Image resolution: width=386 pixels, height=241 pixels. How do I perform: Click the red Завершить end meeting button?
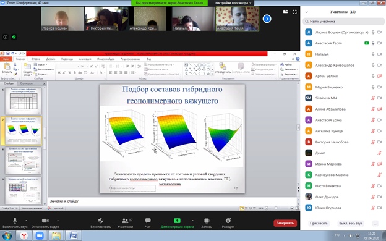point(285,223)
